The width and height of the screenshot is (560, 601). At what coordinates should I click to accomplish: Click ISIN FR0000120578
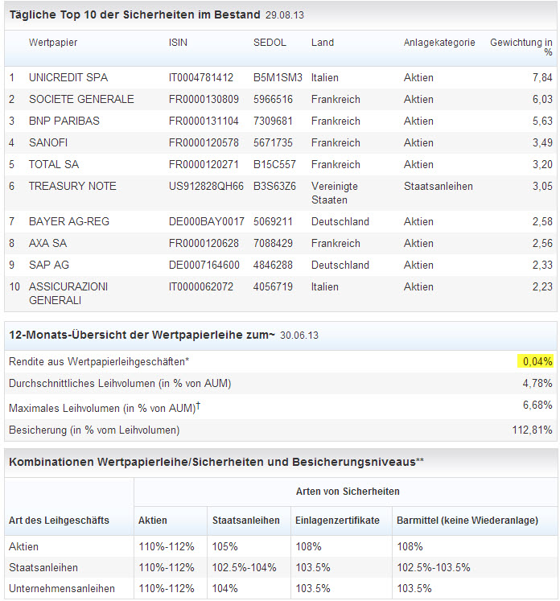[204, 143]
